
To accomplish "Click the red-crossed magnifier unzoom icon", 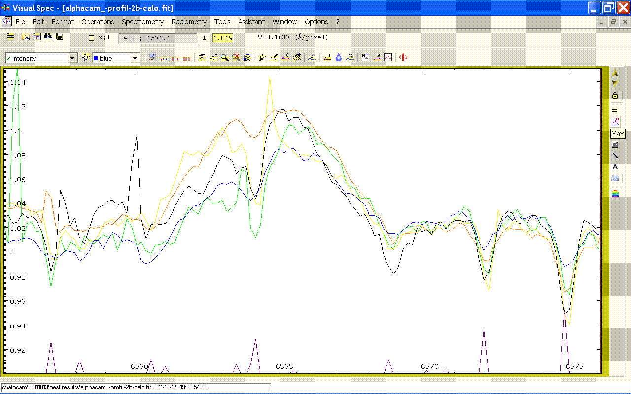I will [236, 58].
